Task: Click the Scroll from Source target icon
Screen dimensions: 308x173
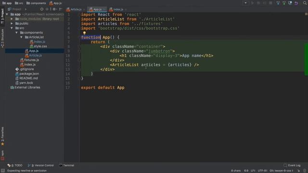Action: pyautogui.click(x=42, y=9)
